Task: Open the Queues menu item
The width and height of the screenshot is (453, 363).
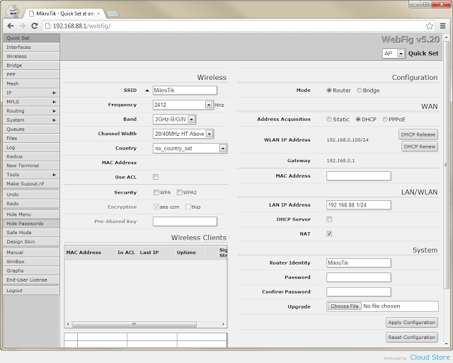Action: click(31, 129)
